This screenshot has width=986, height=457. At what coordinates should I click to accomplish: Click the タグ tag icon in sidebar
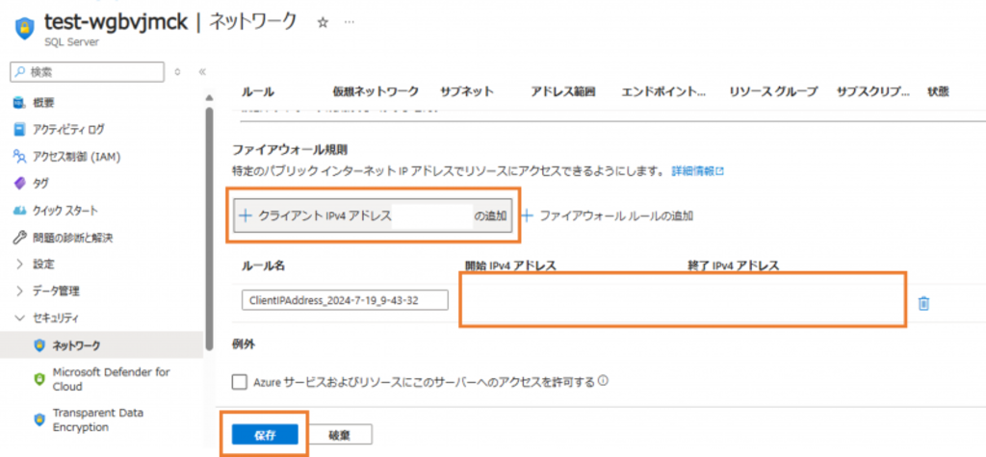(x=20, y=183)
